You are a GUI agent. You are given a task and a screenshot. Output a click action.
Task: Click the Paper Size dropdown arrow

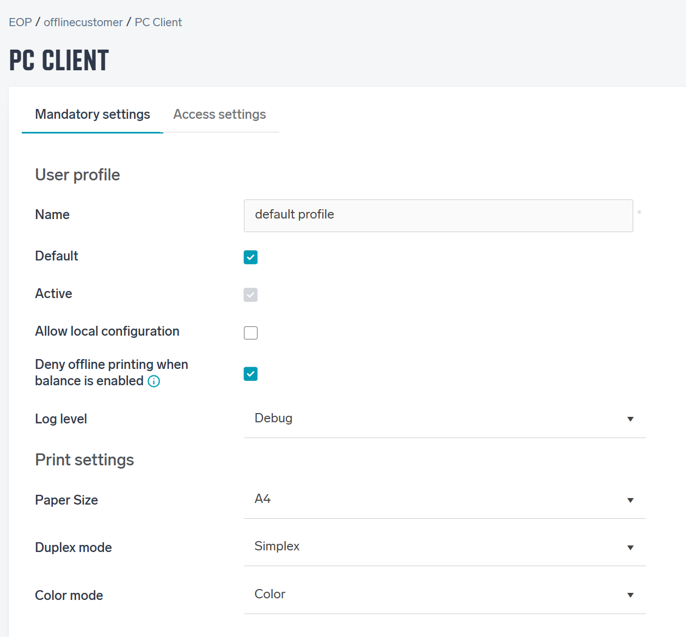(630, 500)
